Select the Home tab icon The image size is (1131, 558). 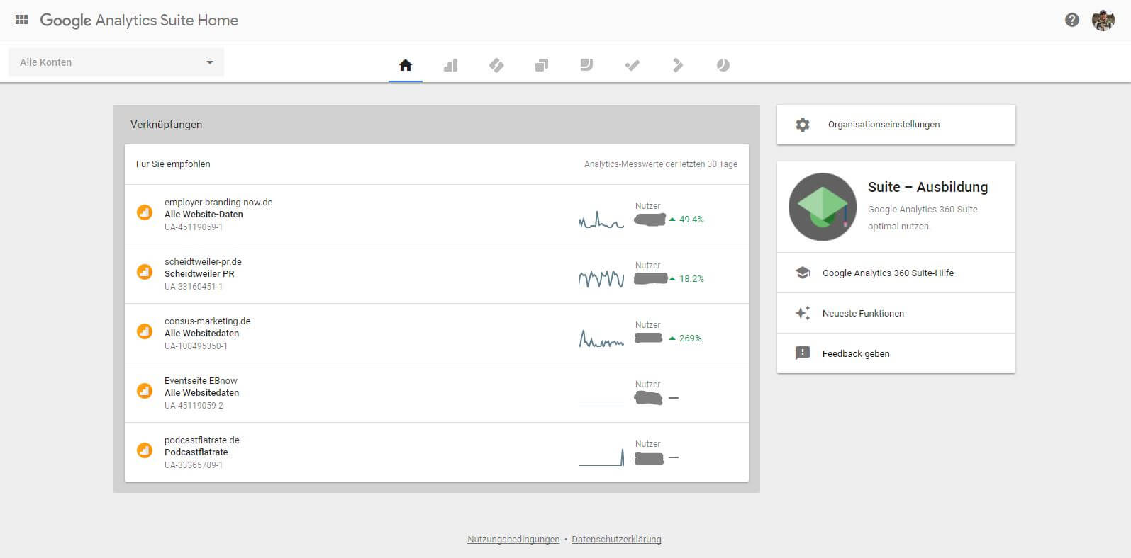click(406, 65)
